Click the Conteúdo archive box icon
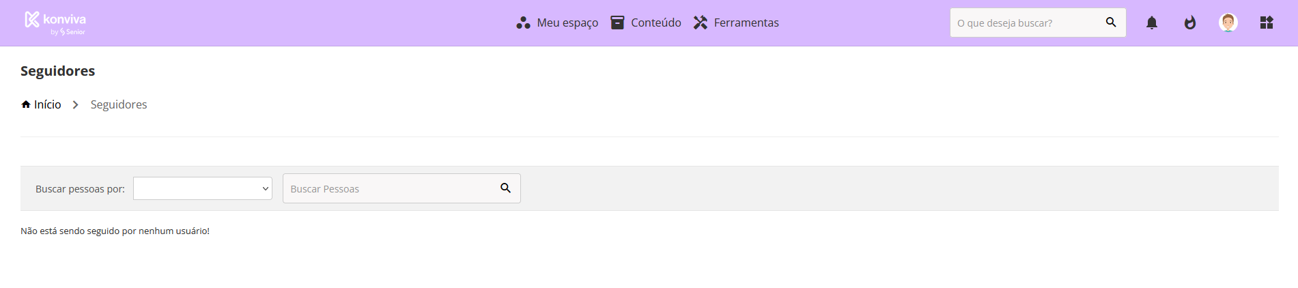The width and height of the screenshot is (1298, 288). [617, 23]
